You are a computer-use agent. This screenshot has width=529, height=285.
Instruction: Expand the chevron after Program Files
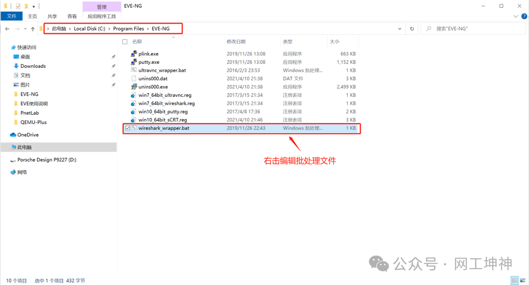pyautogui.click(x=148, y=29)
